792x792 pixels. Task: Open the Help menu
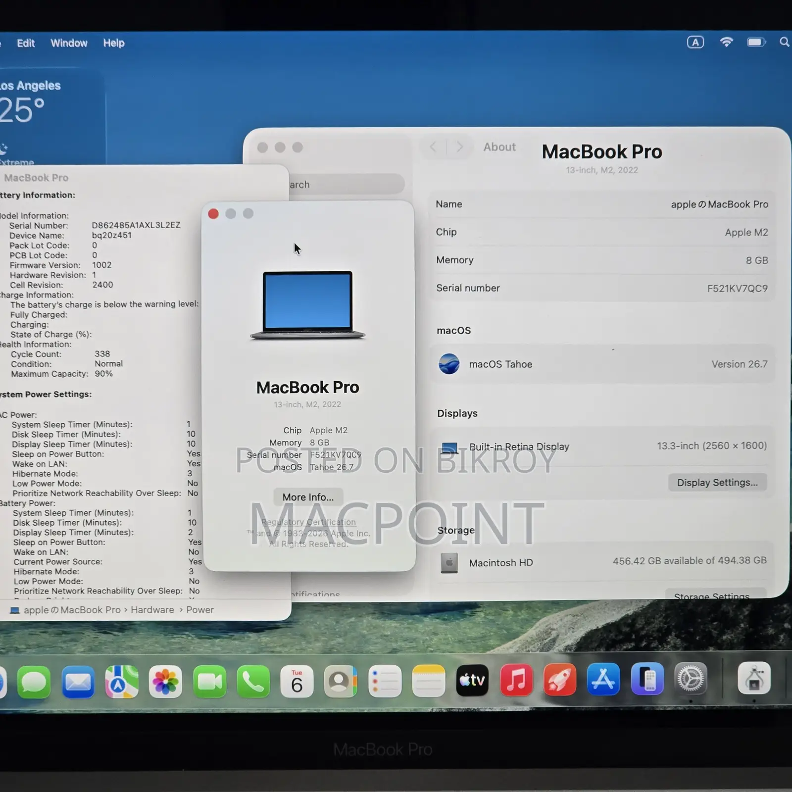pos(114,43)
